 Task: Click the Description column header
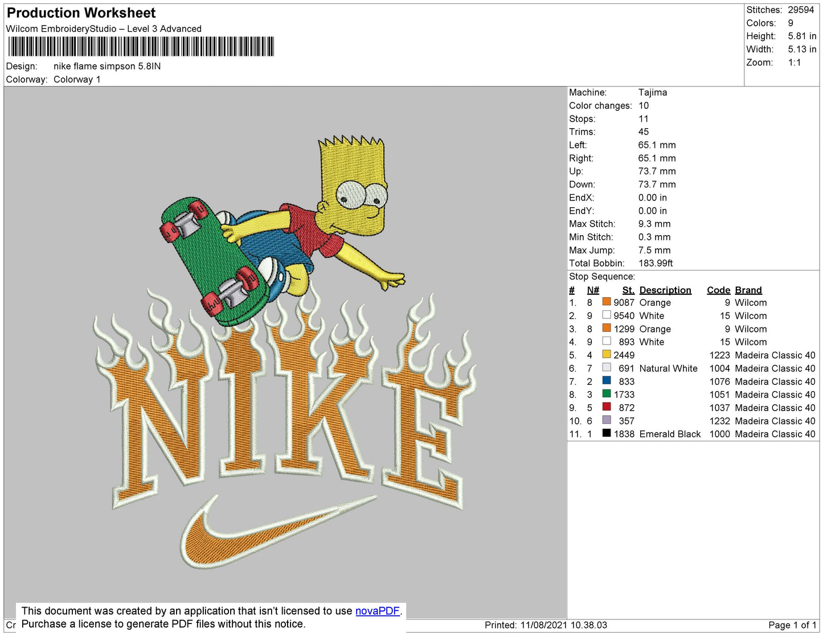pos(665,290)
